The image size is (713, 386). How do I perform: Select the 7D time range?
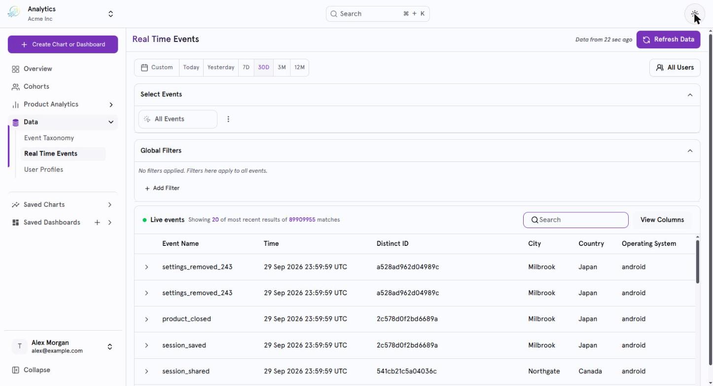point(246,68)
